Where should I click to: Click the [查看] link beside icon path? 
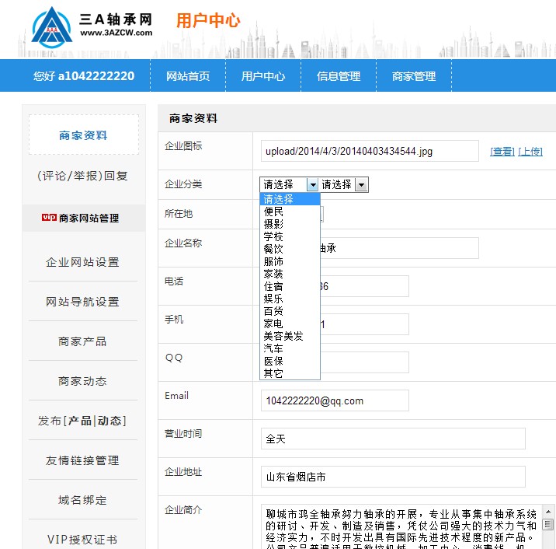coord(502,152)
